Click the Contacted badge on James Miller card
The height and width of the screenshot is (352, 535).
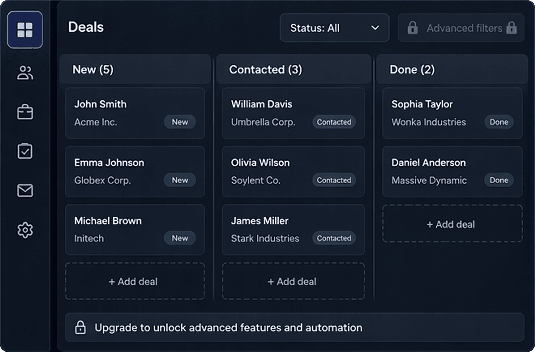(334, 238)
